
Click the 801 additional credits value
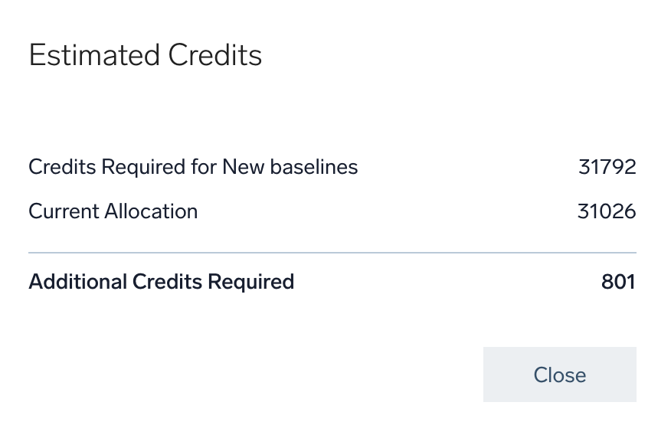[x=618, y=282]
